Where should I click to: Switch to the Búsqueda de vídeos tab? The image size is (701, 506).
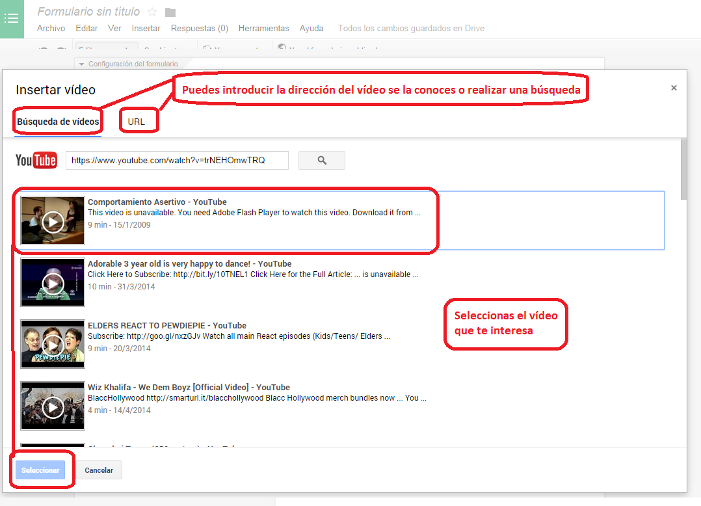tap(58, 122)
